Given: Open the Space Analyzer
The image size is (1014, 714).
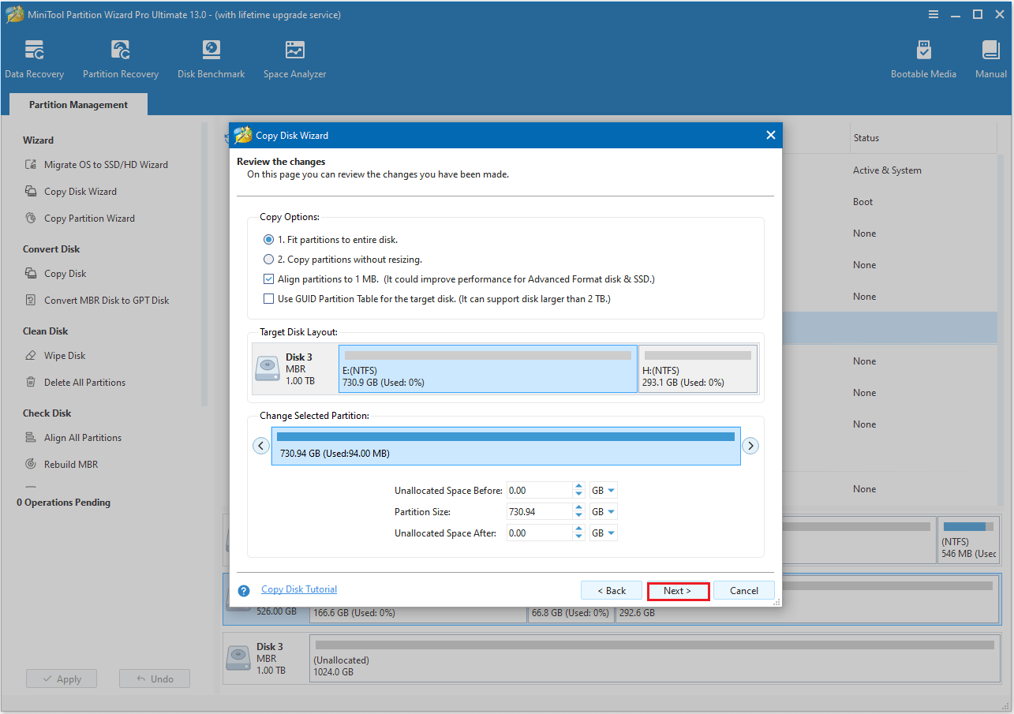Looking at the screenshot, I should [x=294, y=58].
